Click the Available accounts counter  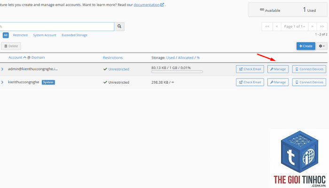coord(270,10)
